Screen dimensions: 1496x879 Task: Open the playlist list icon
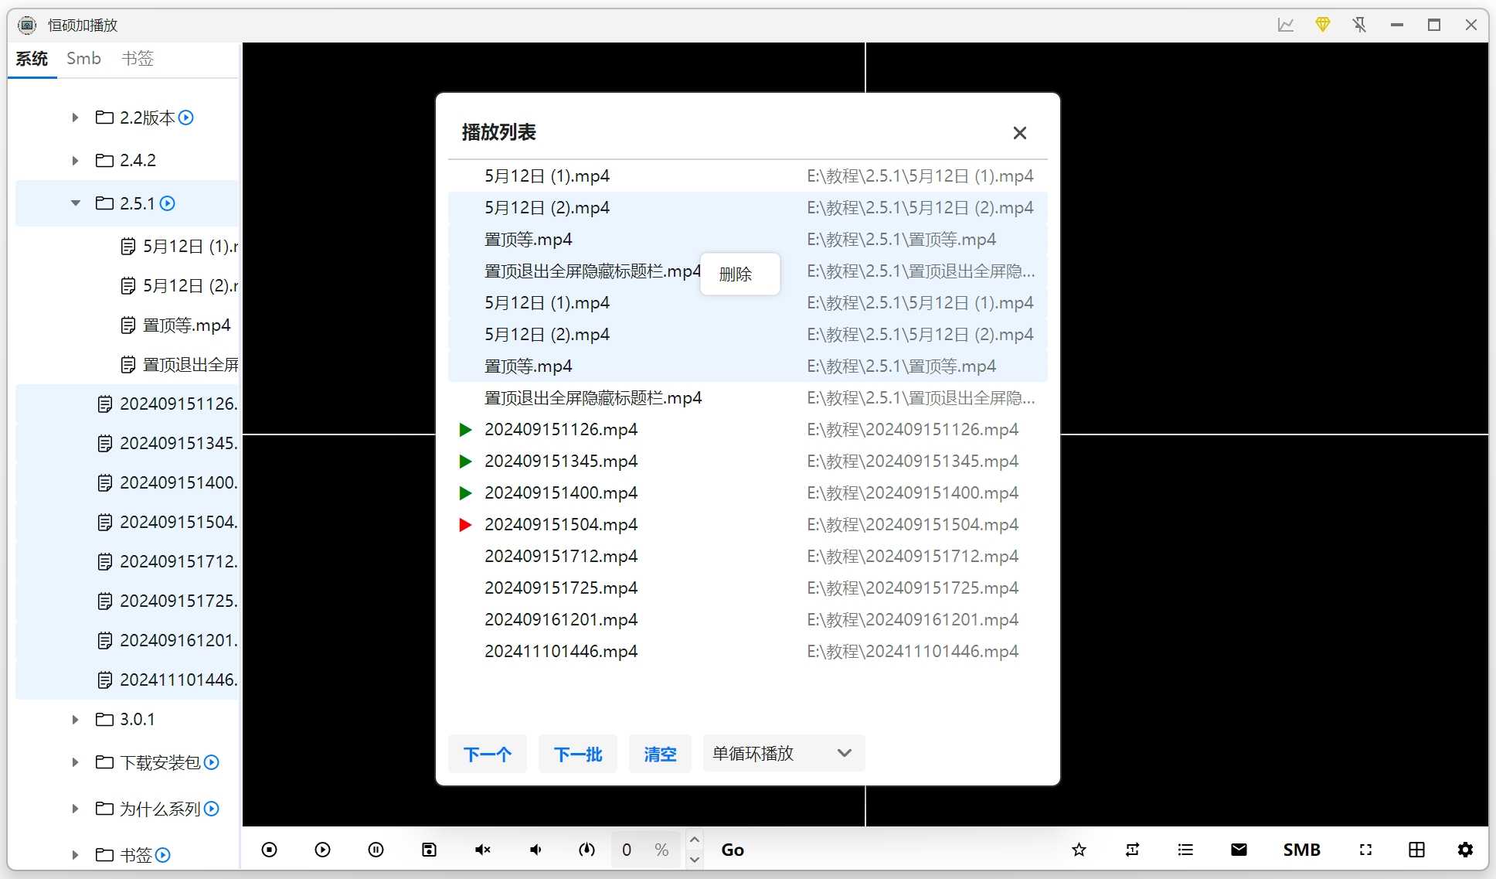pos(1185,850)
